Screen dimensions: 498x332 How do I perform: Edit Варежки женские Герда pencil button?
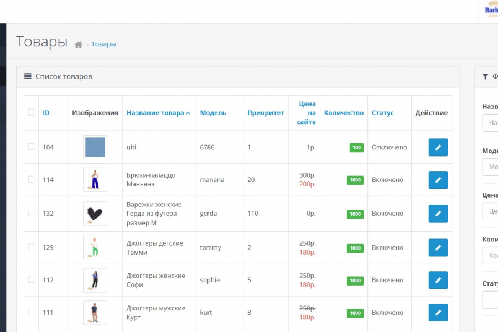click(x=438, y=214)
